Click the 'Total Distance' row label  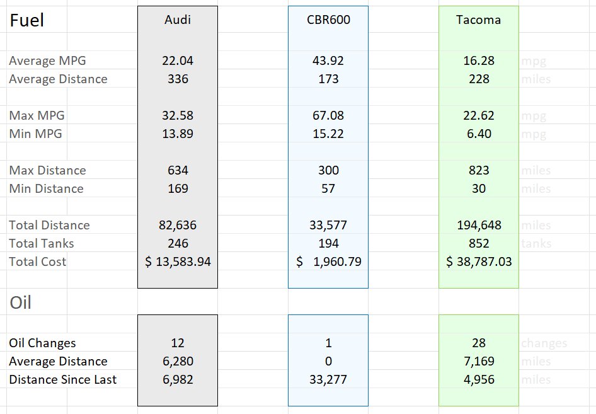click(49, 225)
